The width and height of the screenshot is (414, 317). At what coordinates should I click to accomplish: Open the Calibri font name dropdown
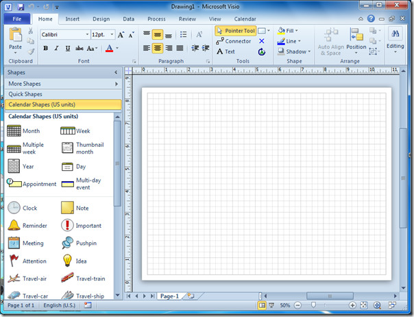[x=87, y=34]
